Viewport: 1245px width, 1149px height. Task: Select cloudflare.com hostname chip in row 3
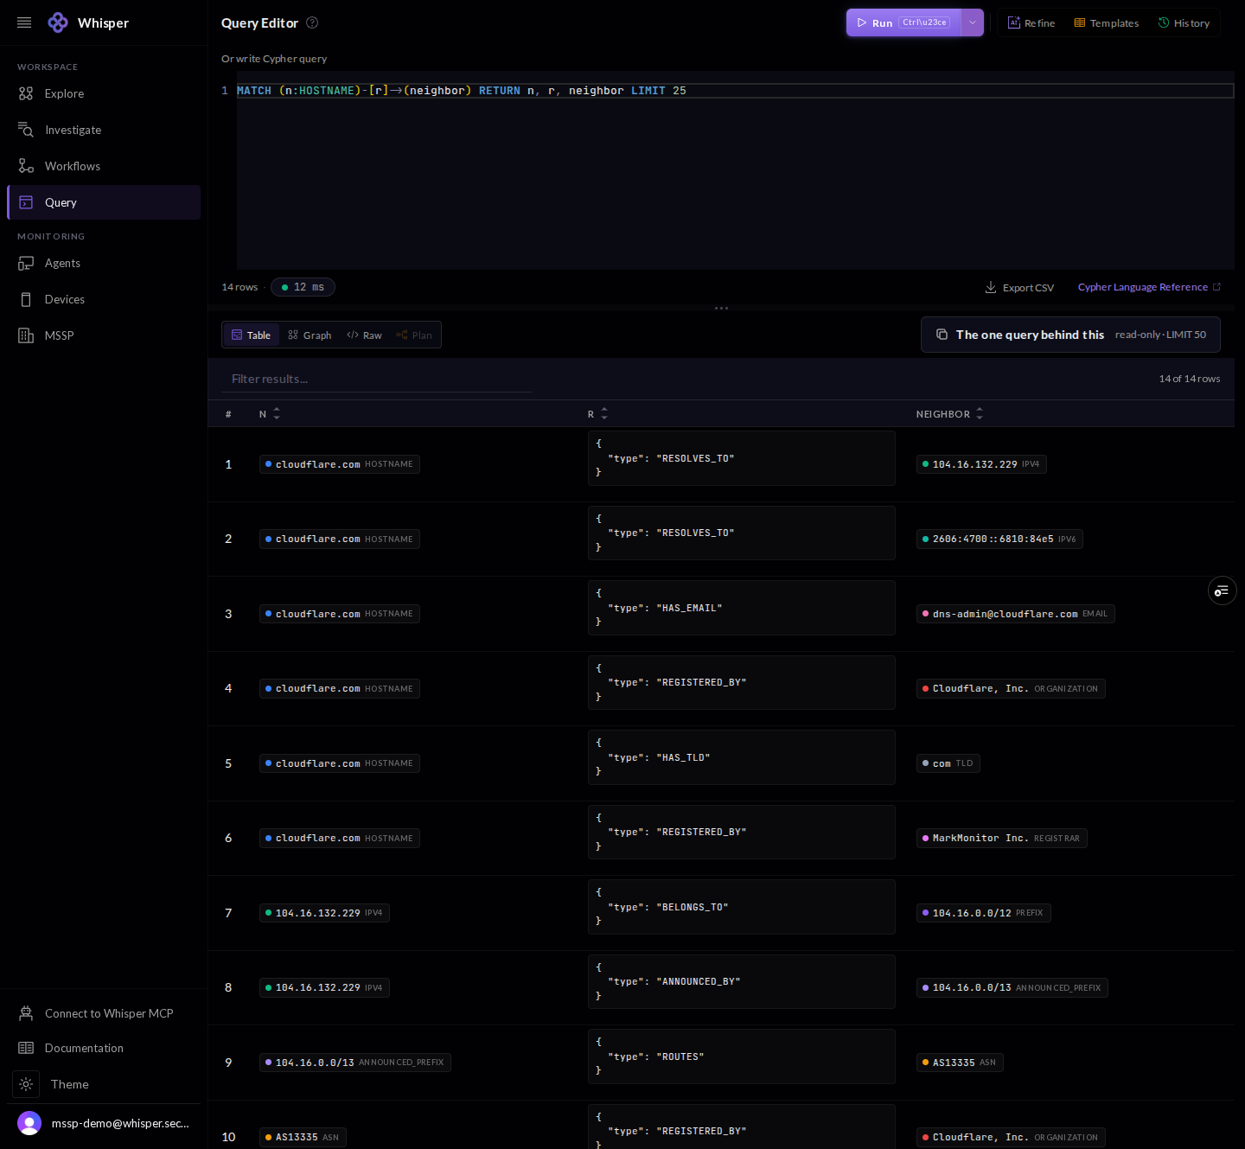coord(340,614)
